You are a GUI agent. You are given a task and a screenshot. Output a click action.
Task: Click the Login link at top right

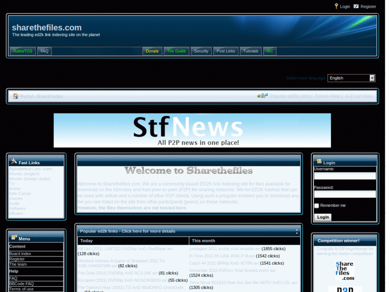tap(345, 6)
